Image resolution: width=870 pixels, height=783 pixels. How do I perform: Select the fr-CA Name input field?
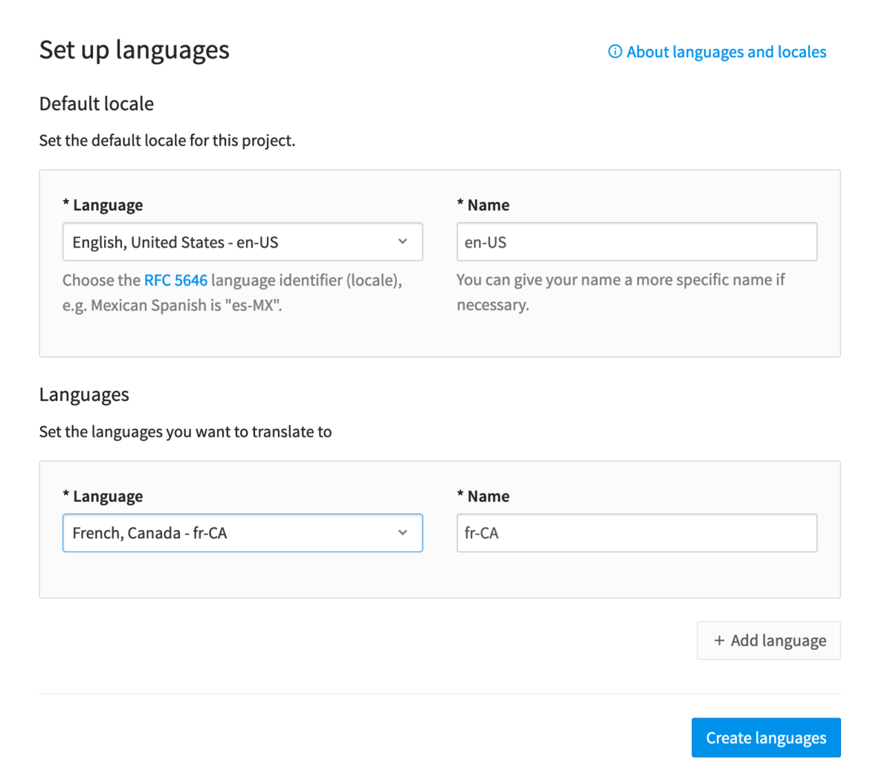pyautogui.click(x=637, y=532)
